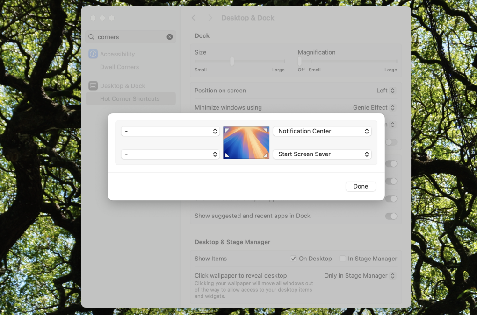
Task: Enable Show Items In Stage Manager checkbox
Action: pyautogui.click(x=342, y=259)
